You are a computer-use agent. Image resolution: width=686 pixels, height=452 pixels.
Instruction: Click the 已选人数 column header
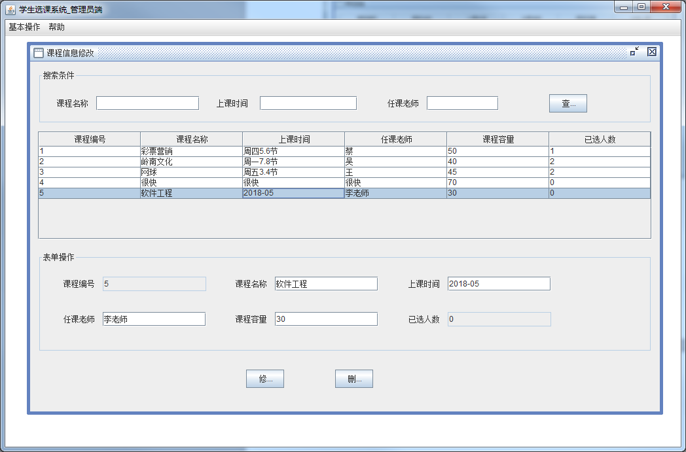(x=599, y=138)
